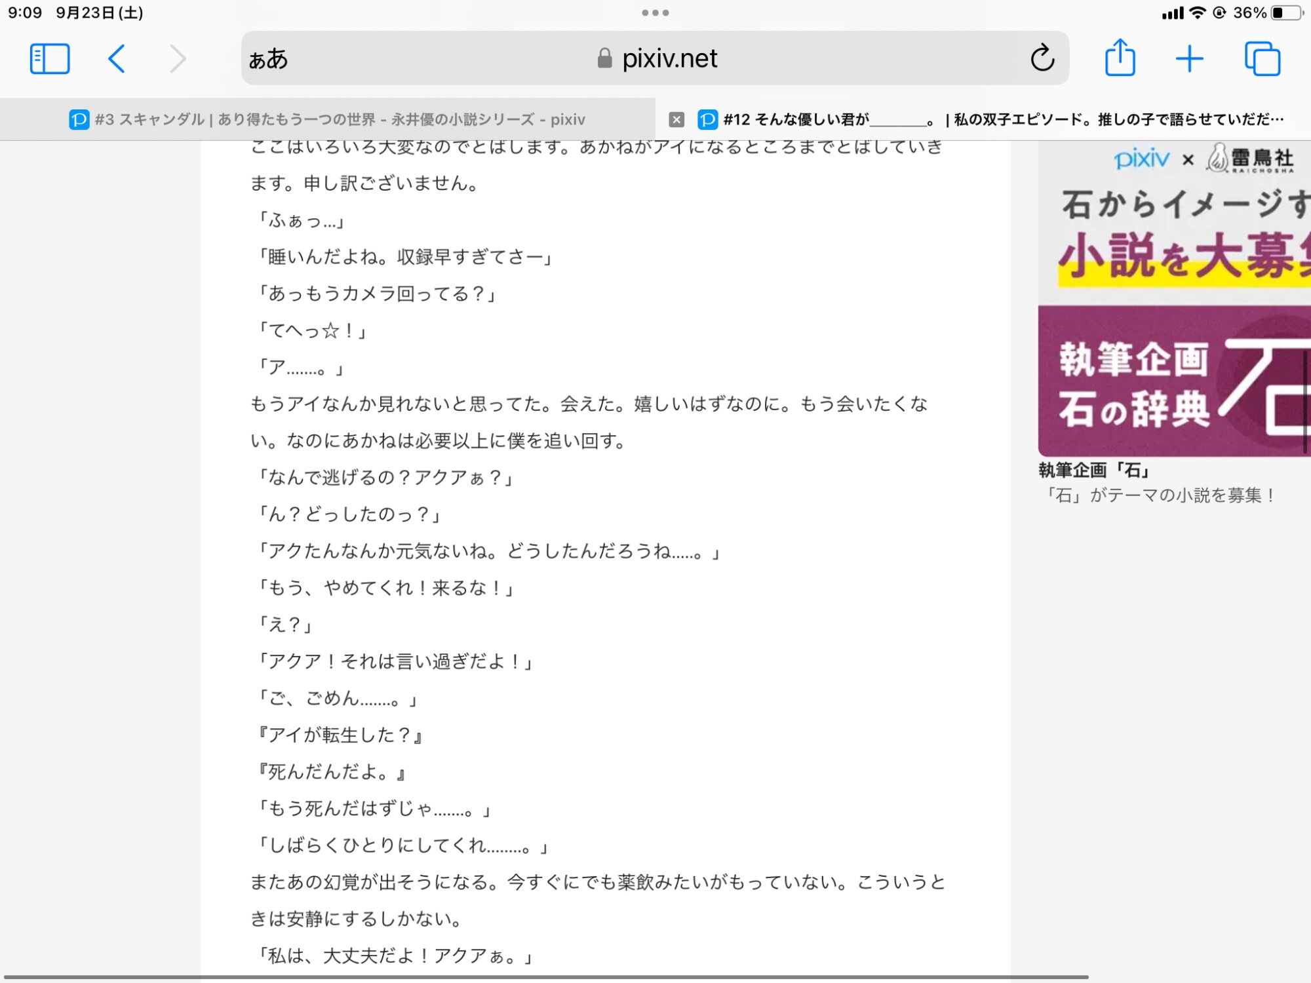Switch to the #3 スキャンダル tab
This screenshot has width=1311, height=983.
click(328, 119)
